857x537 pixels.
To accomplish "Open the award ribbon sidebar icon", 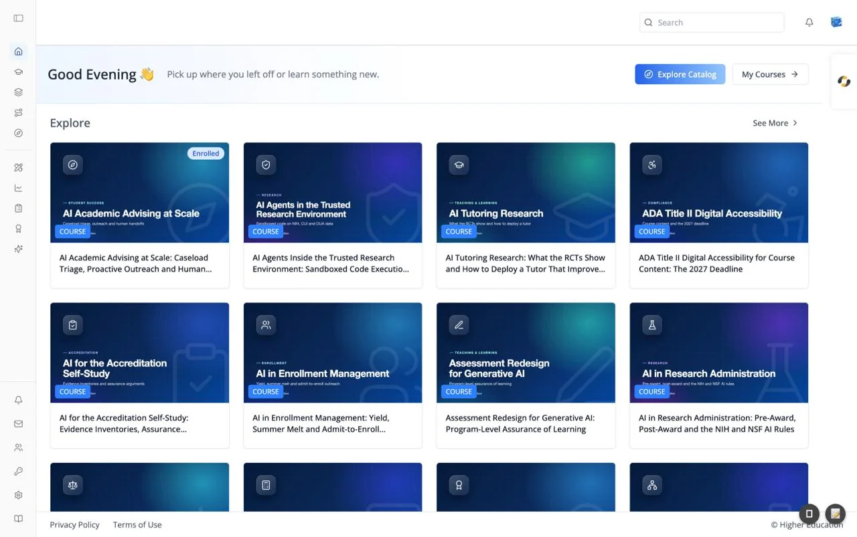I will tap(18, 229).
